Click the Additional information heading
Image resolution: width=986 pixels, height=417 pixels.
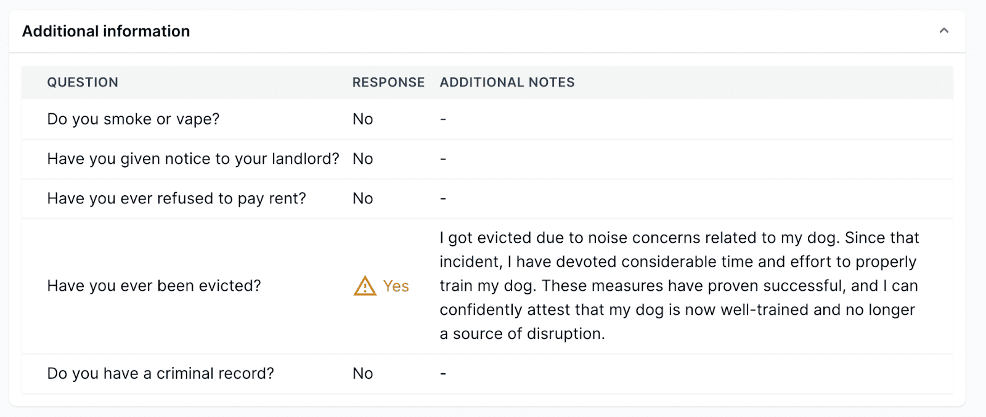[x=106, y=31]
